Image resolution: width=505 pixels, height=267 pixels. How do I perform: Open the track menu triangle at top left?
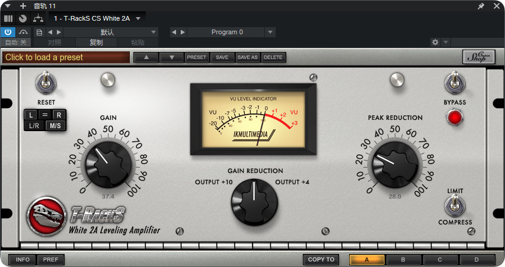click(7, 6)
